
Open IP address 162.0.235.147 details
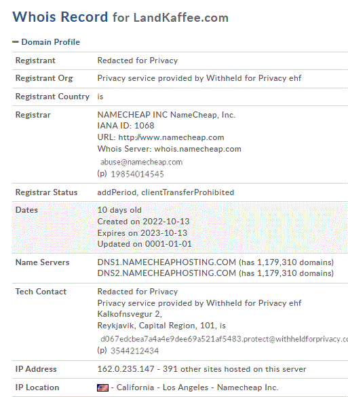[x=126, y=369]
